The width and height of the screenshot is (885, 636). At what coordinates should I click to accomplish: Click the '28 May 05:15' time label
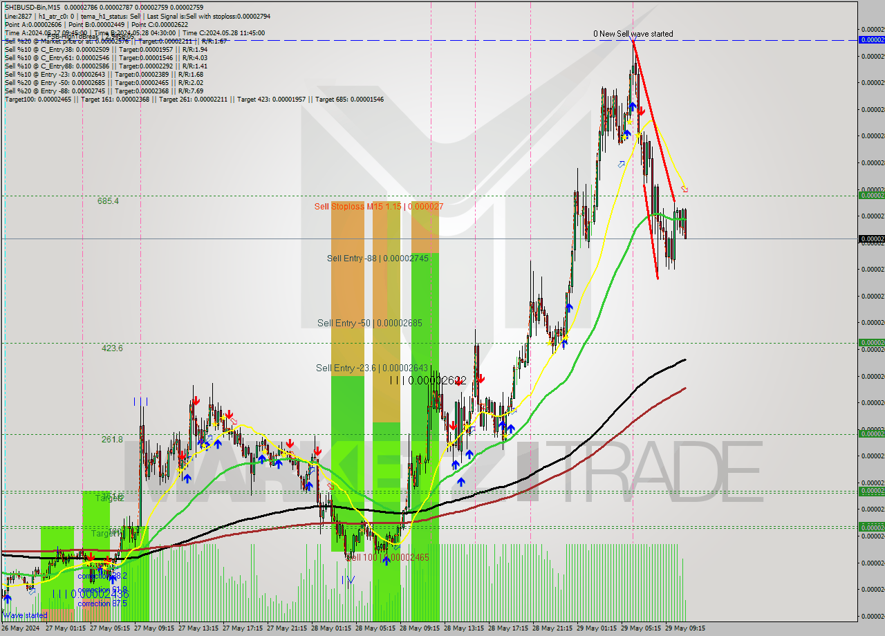tap(375, 628)
